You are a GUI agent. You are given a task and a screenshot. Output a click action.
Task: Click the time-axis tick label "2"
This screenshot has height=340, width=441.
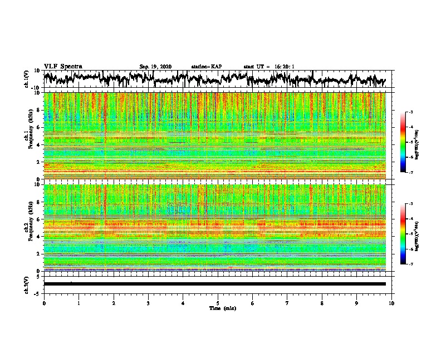[x=114, y=303]
